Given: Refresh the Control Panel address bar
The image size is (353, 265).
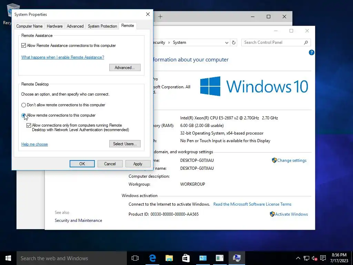Looking at the screenshot, I should [234, 42].
